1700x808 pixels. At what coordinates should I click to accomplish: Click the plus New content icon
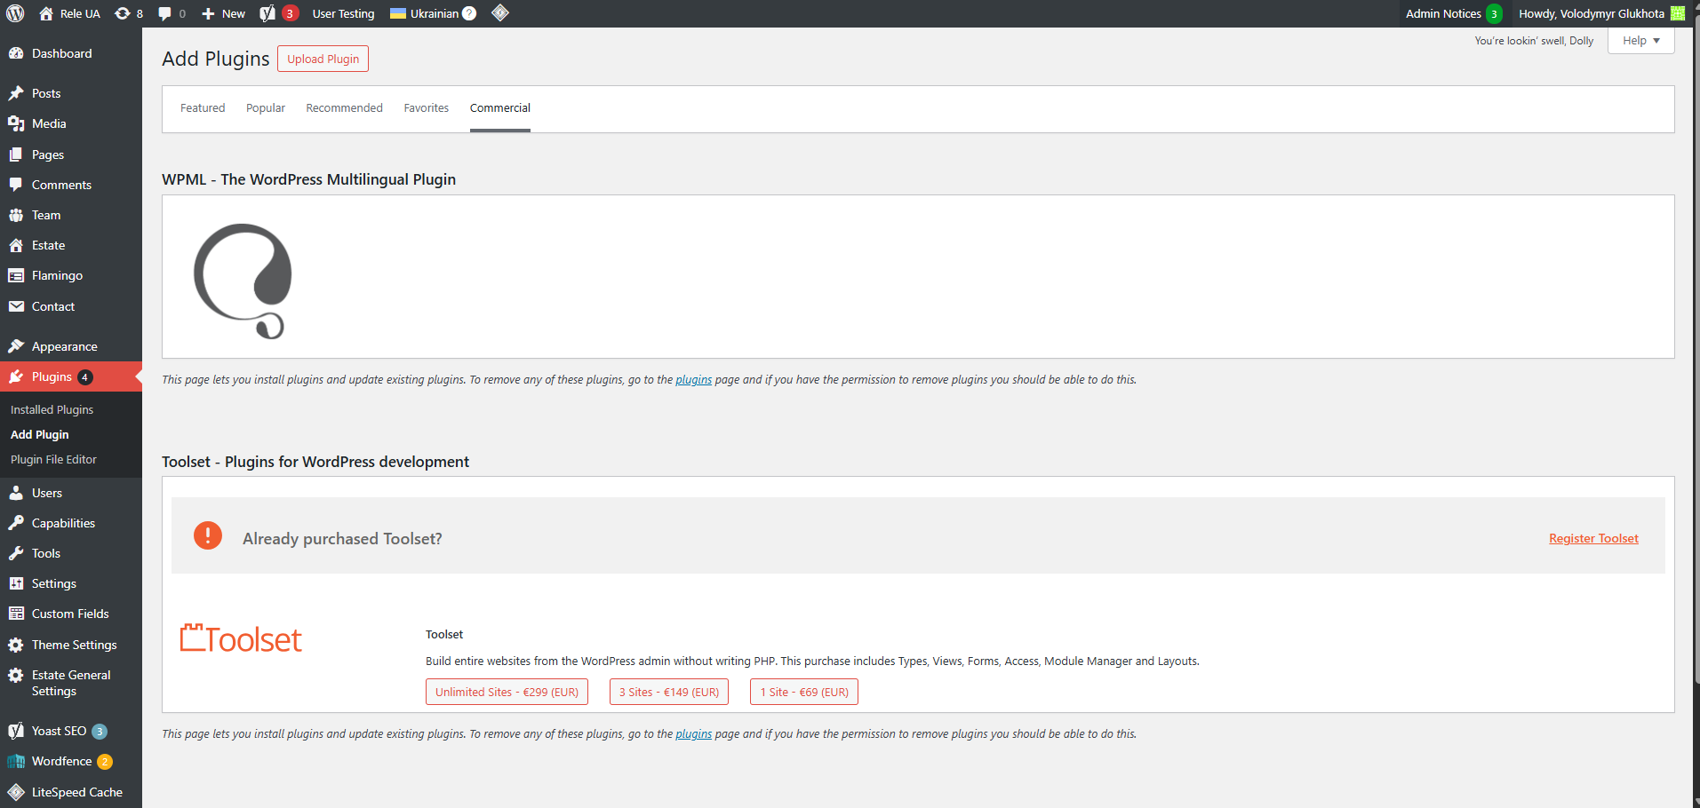(208, 13)
